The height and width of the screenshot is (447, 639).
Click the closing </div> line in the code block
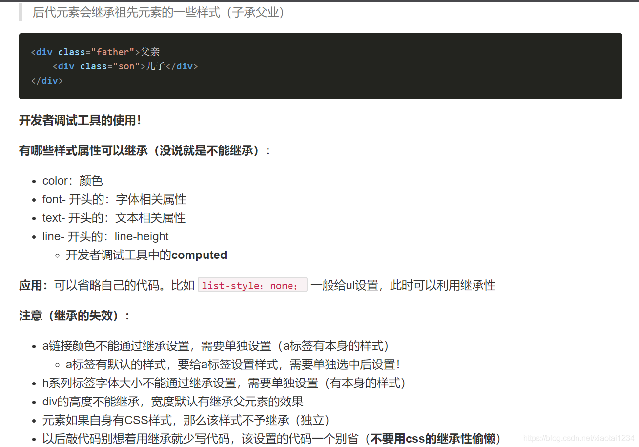coord(47,80)
